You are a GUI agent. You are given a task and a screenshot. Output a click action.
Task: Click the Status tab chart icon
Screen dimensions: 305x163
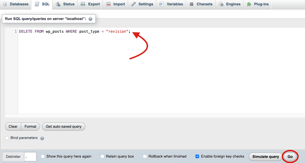[x=58, y=4]
